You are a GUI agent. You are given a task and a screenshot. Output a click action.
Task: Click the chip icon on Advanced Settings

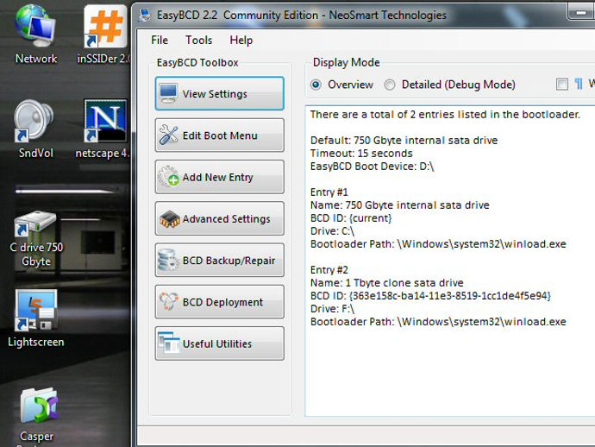pos(169,218)
